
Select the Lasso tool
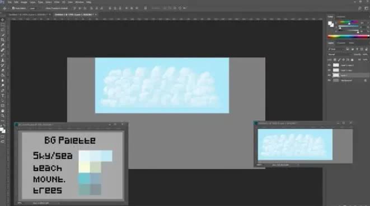pyautogui.click(x=3, y=30)
